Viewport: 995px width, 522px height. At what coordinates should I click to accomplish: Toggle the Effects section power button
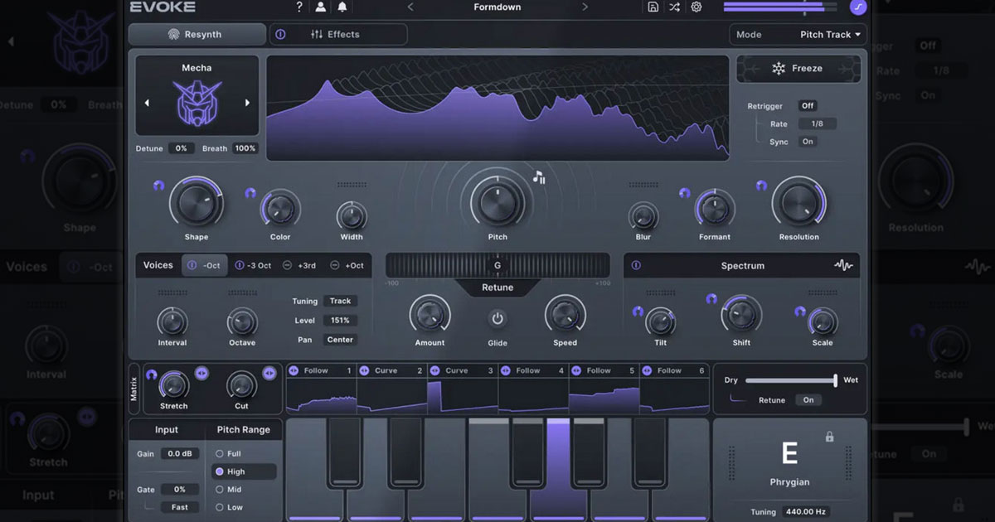[x=280, y=35]
